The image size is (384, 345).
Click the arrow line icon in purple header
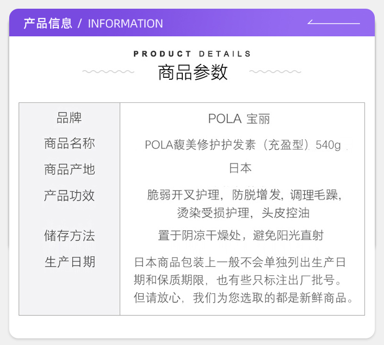click(333, 22)
